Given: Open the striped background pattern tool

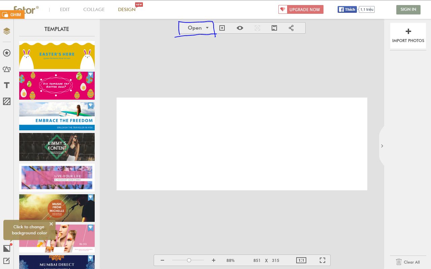Looking at the screenshot, I should tap(7, 101).
